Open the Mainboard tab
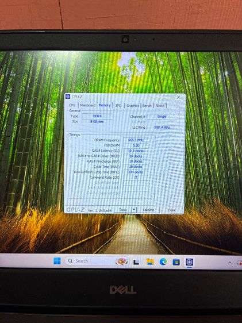 (x=87, y=105)
